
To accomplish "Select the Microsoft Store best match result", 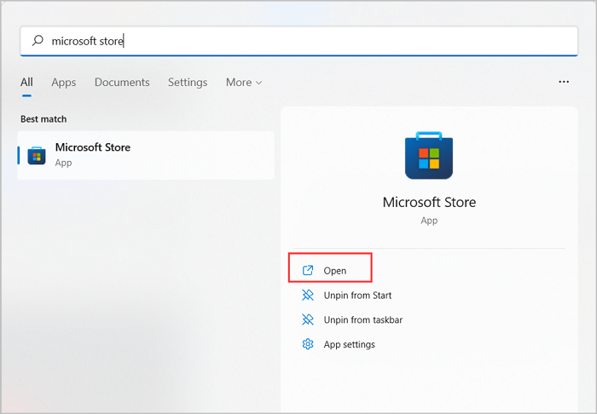I will pos(145,154).
